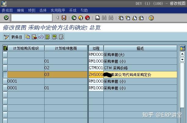Open the 帮助 menu
The image size is (187, 123).
coord(84,10)
